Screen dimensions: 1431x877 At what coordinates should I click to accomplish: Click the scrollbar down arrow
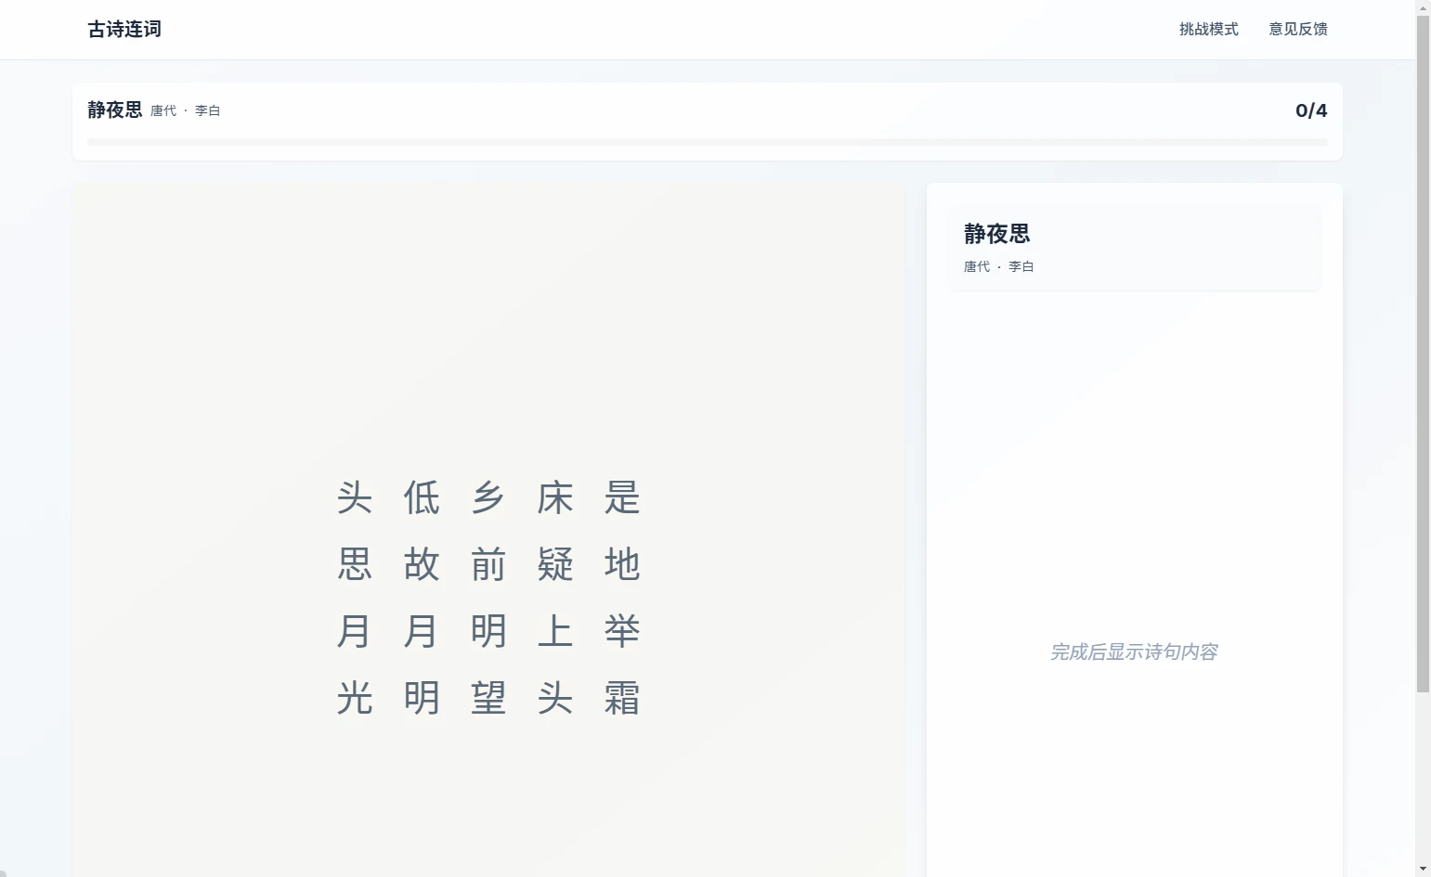coord(1423,870)
